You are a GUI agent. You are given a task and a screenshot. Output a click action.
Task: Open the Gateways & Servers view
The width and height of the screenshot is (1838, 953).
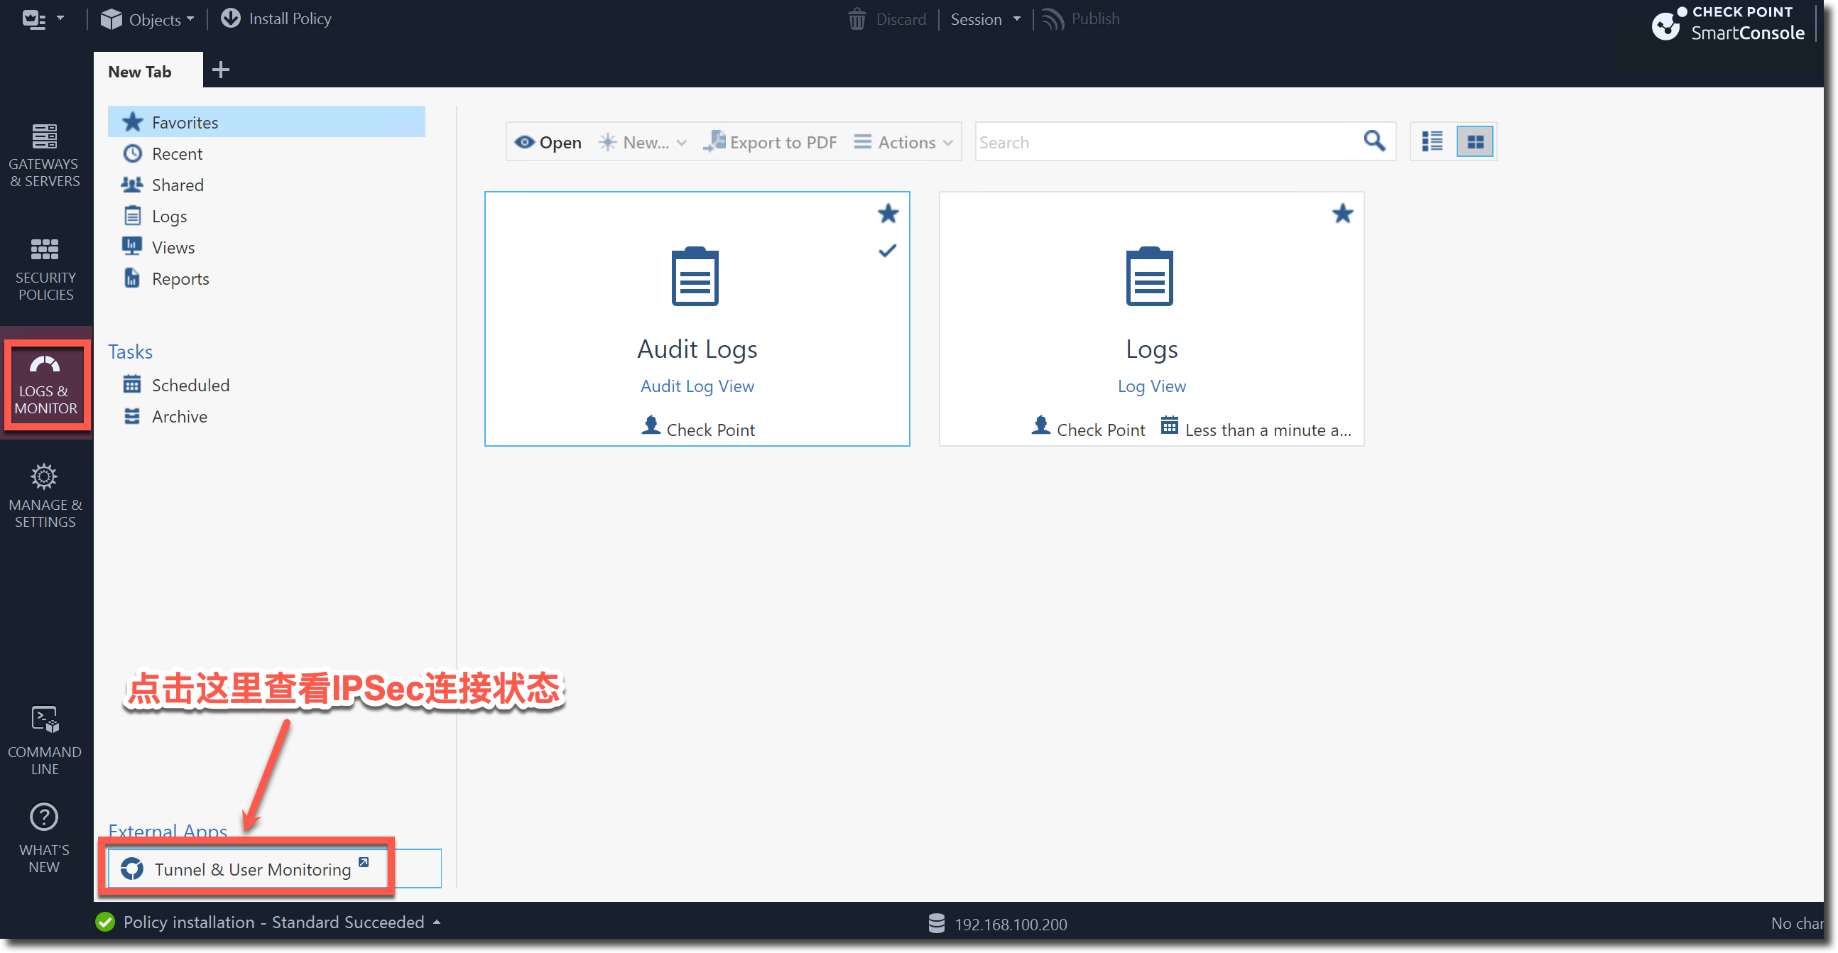(x=44, y=154)
